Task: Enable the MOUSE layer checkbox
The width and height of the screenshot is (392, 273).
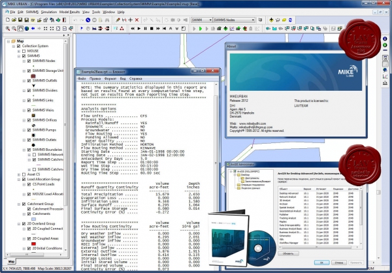Action: click(x=24, y=51)
